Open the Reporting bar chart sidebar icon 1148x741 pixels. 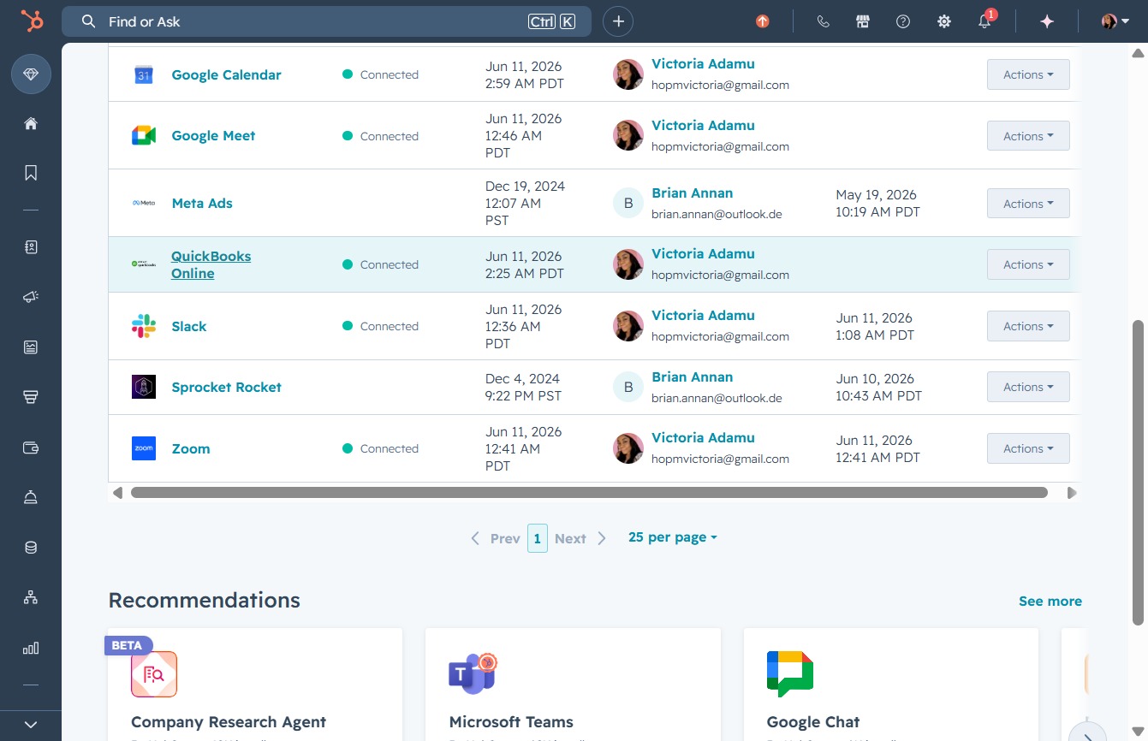pos(31,648)
